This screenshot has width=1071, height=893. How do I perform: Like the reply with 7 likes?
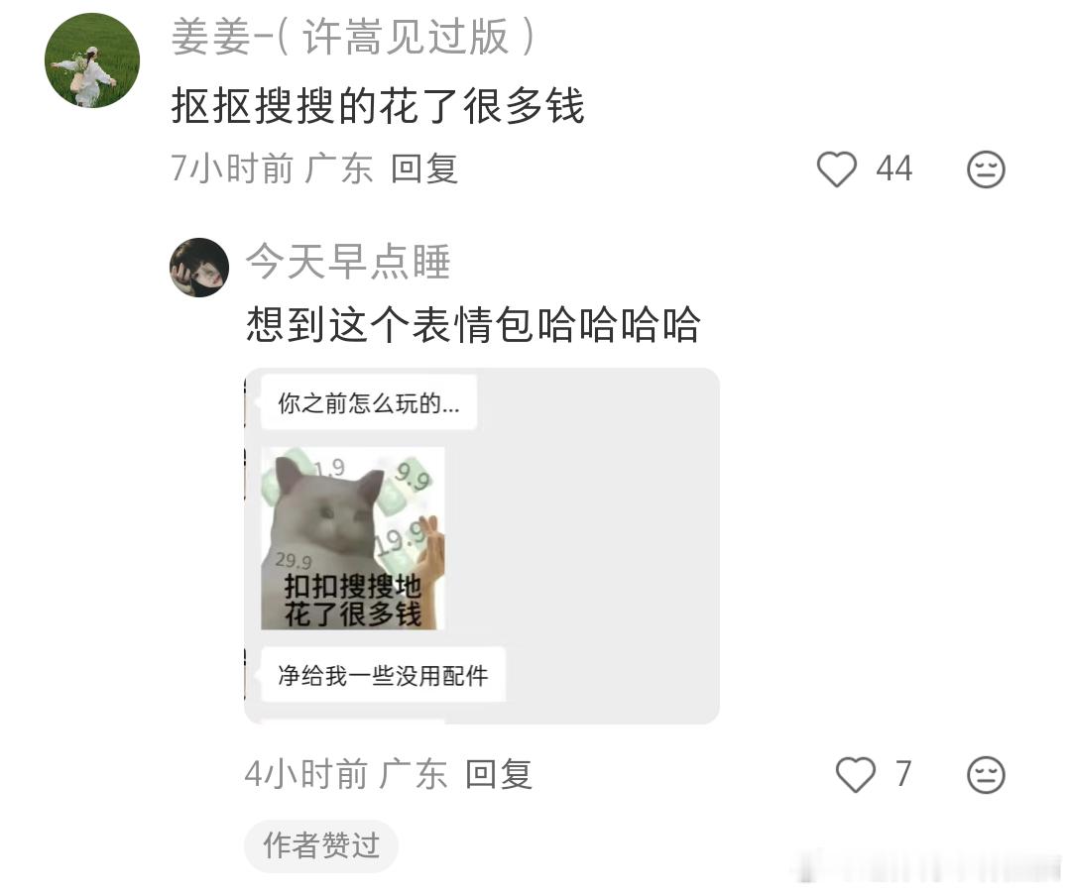(855, 774)
